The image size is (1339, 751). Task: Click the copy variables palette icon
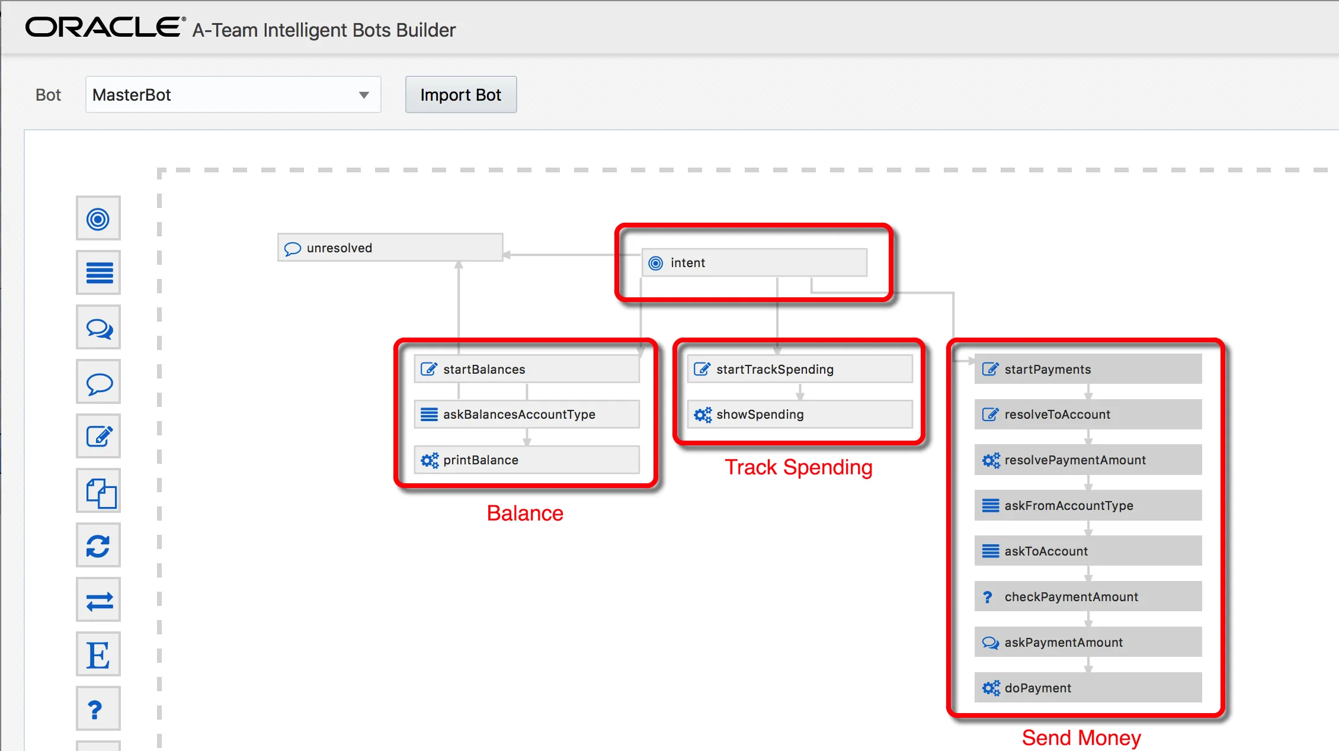coord(98,492)
